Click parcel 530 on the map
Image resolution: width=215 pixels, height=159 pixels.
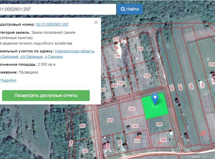tap(140, 49)
